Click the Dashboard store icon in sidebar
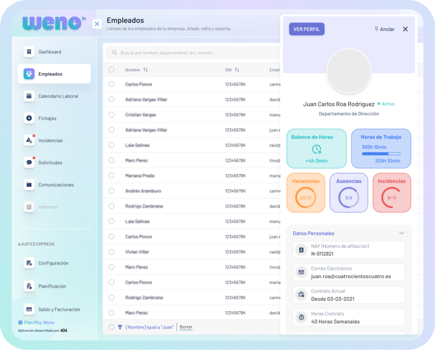435x350 pixels. pos(29,52)
